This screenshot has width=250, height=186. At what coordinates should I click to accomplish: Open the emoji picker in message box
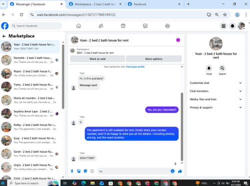coord(172,171)
